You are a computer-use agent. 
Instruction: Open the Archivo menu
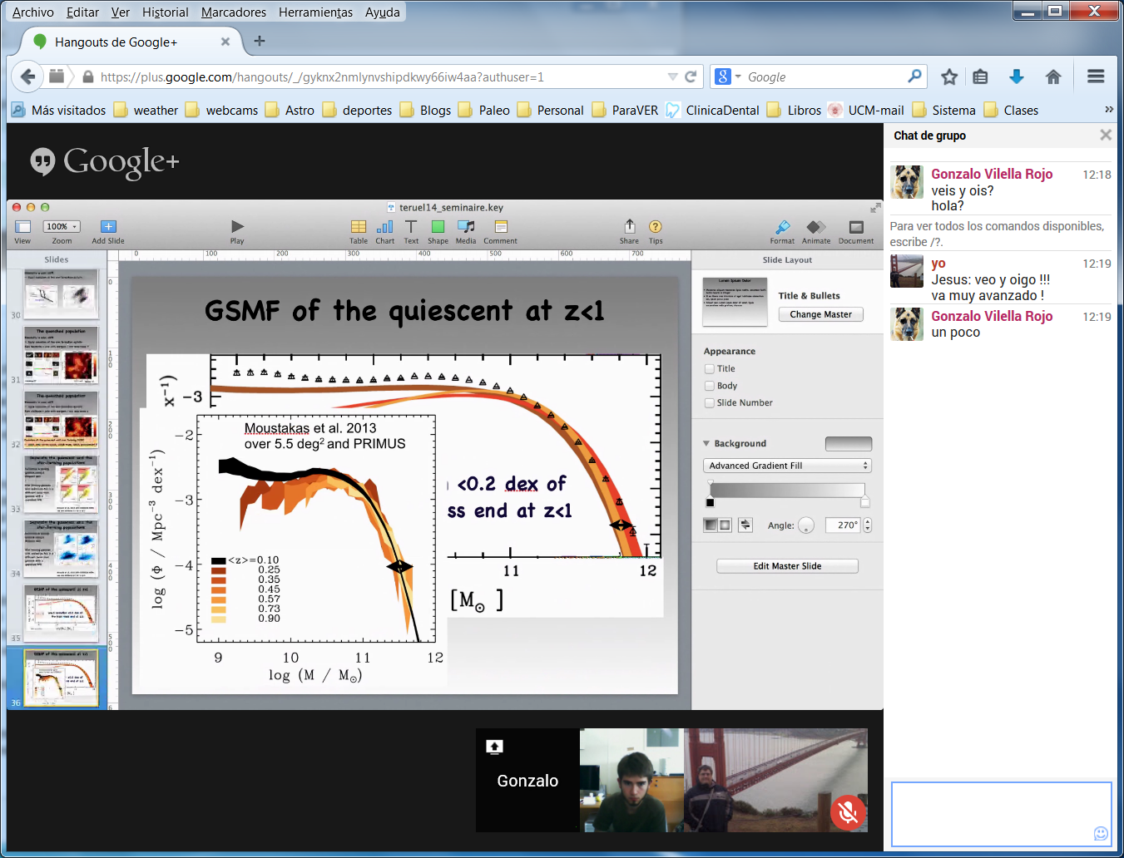(x=33, y=12)
